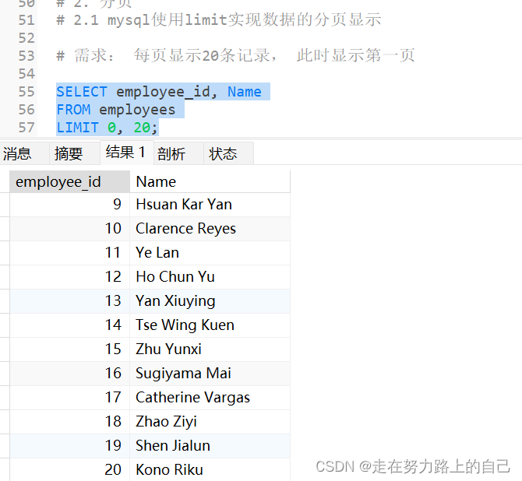Click employee_id cell with value 13

(x=69, y=301)
